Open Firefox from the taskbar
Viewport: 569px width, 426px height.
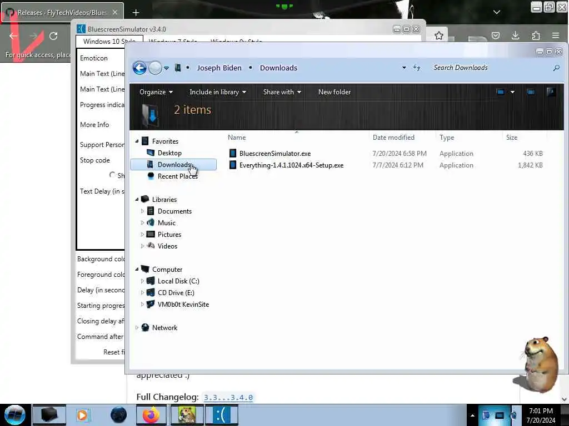click(151, 415)
